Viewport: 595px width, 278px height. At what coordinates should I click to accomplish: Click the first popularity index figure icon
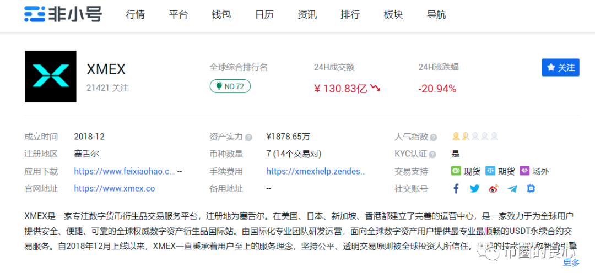pos(456,136)
